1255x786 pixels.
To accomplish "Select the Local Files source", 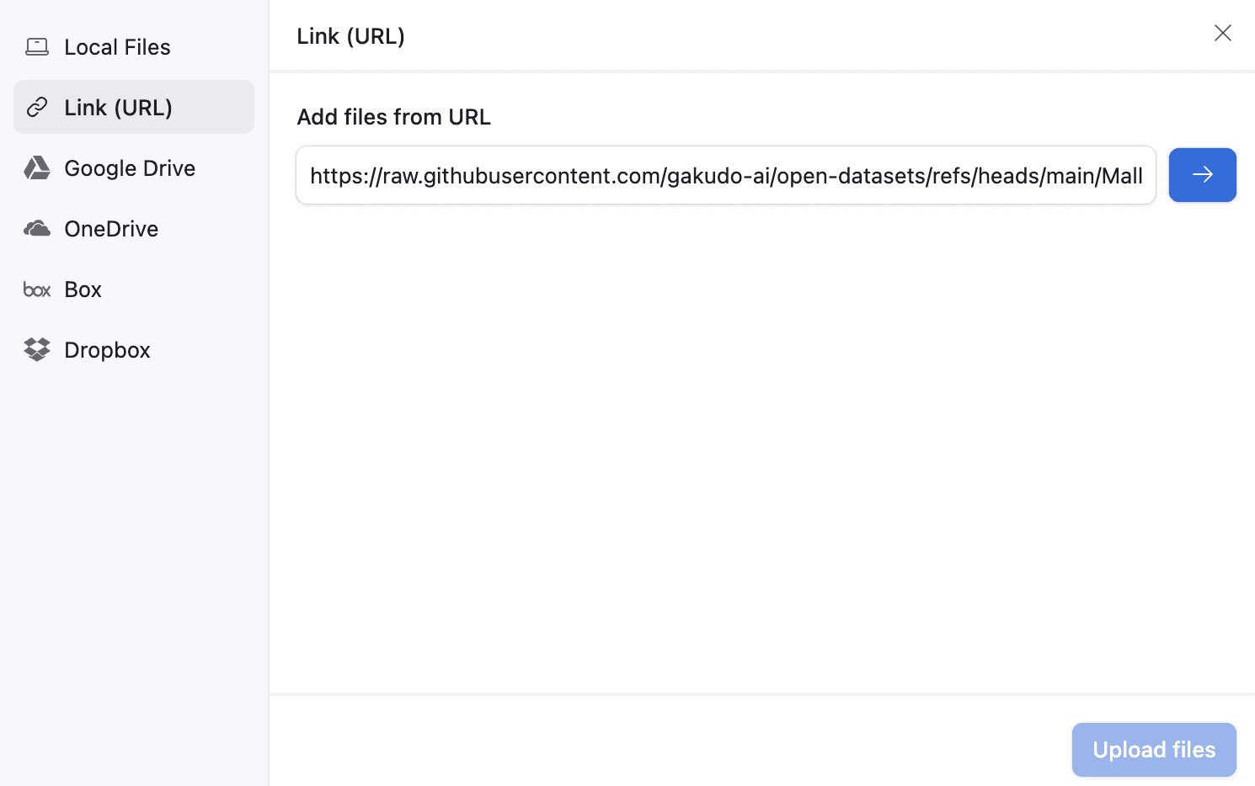I will [x=133, y=47].
